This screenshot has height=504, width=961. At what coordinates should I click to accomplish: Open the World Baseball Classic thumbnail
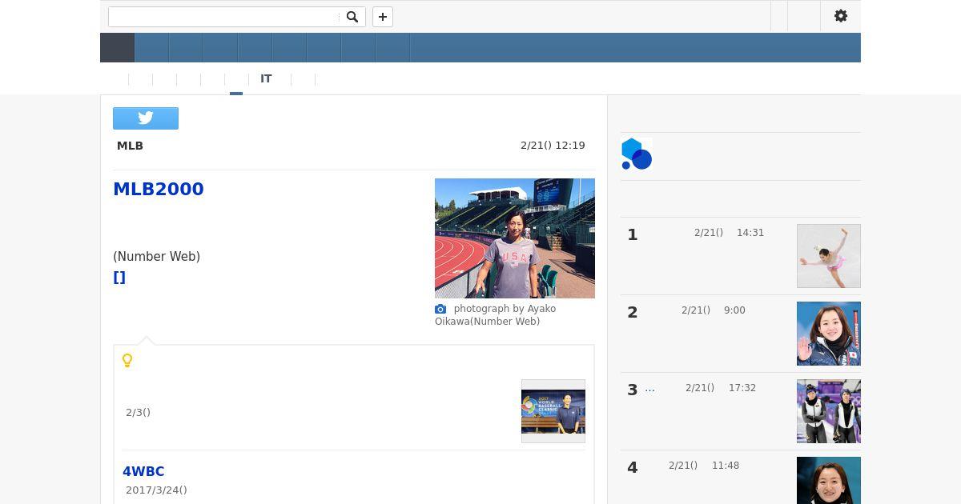click(x=553, y=411)
